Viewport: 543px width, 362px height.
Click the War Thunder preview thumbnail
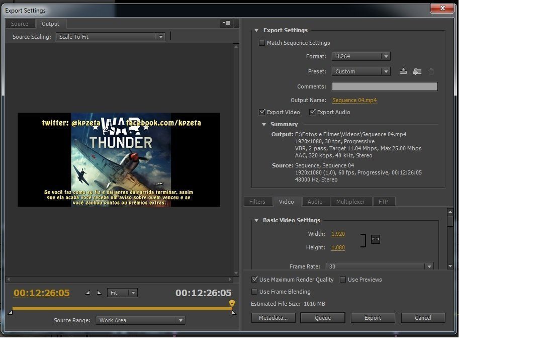click(119, 160)
